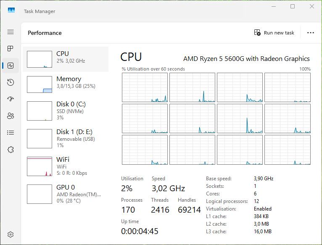The image size is (322, 245).
Task: Open the Services page icon
Action: coord(11,150)
